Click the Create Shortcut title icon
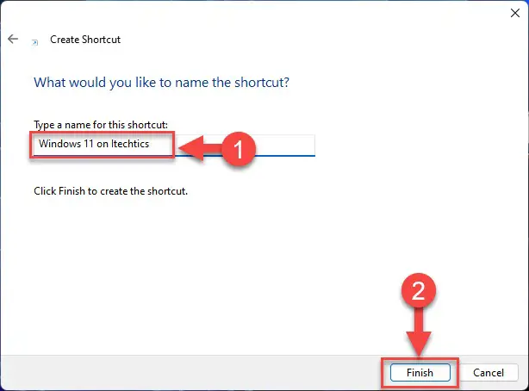529x391 pixels. tap(34, 42)
